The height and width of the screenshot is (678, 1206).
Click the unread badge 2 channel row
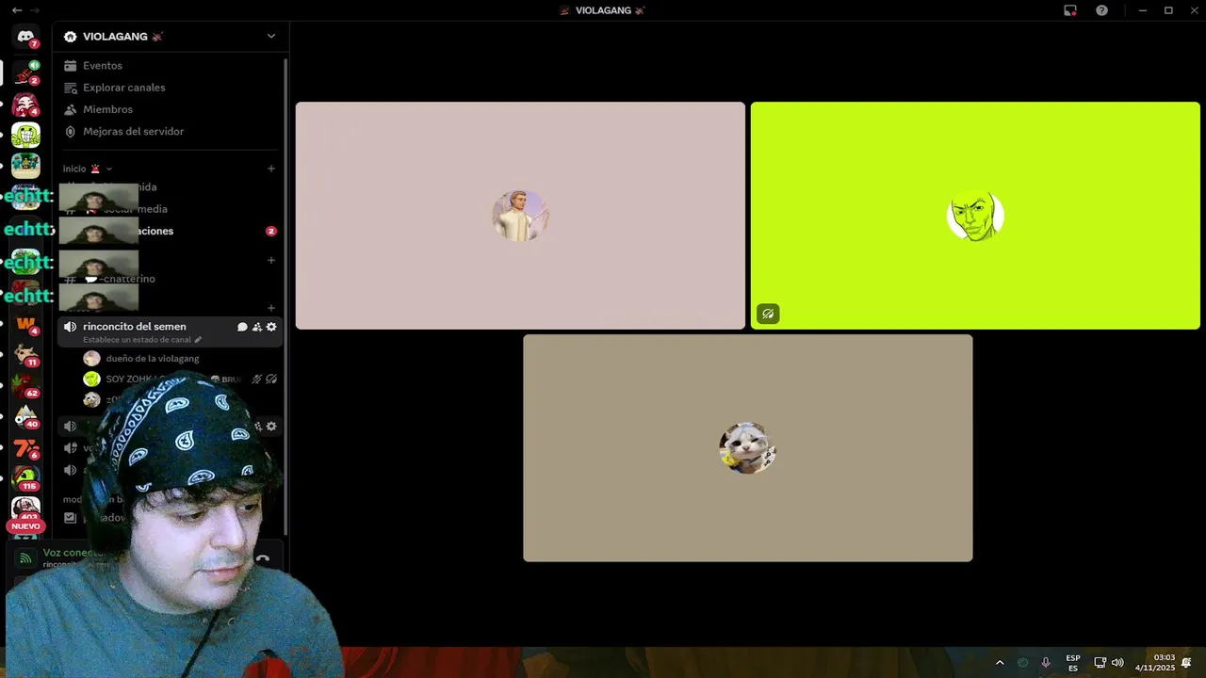pos(170,231)
